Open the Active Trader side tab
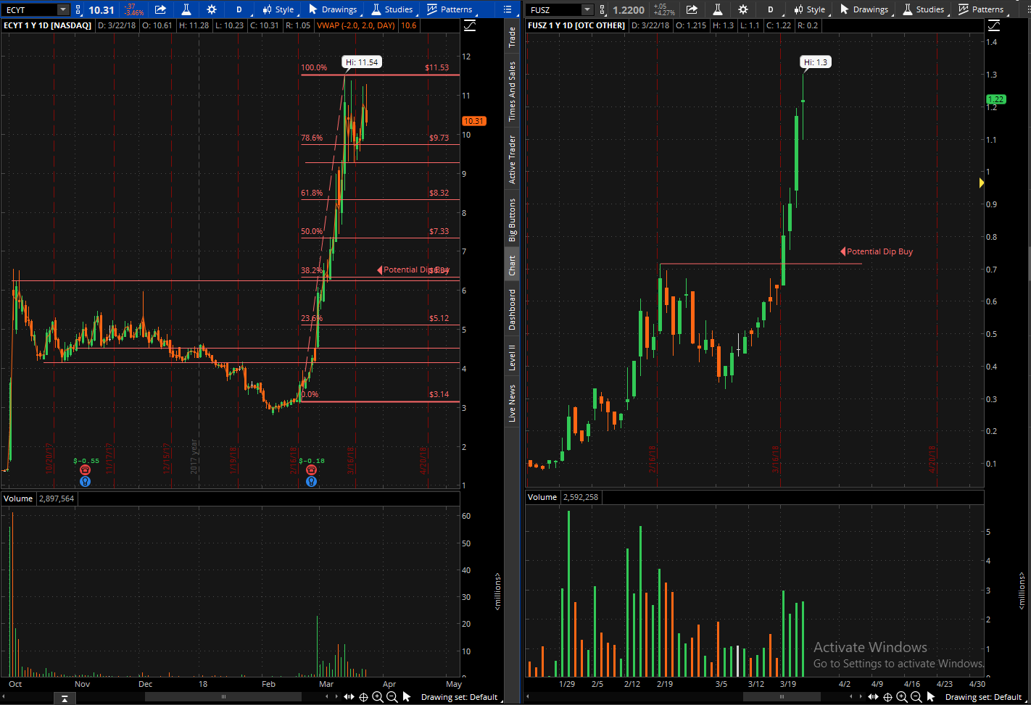The height and width of the screenshot is (705, 1031). [x=512, y=159]
